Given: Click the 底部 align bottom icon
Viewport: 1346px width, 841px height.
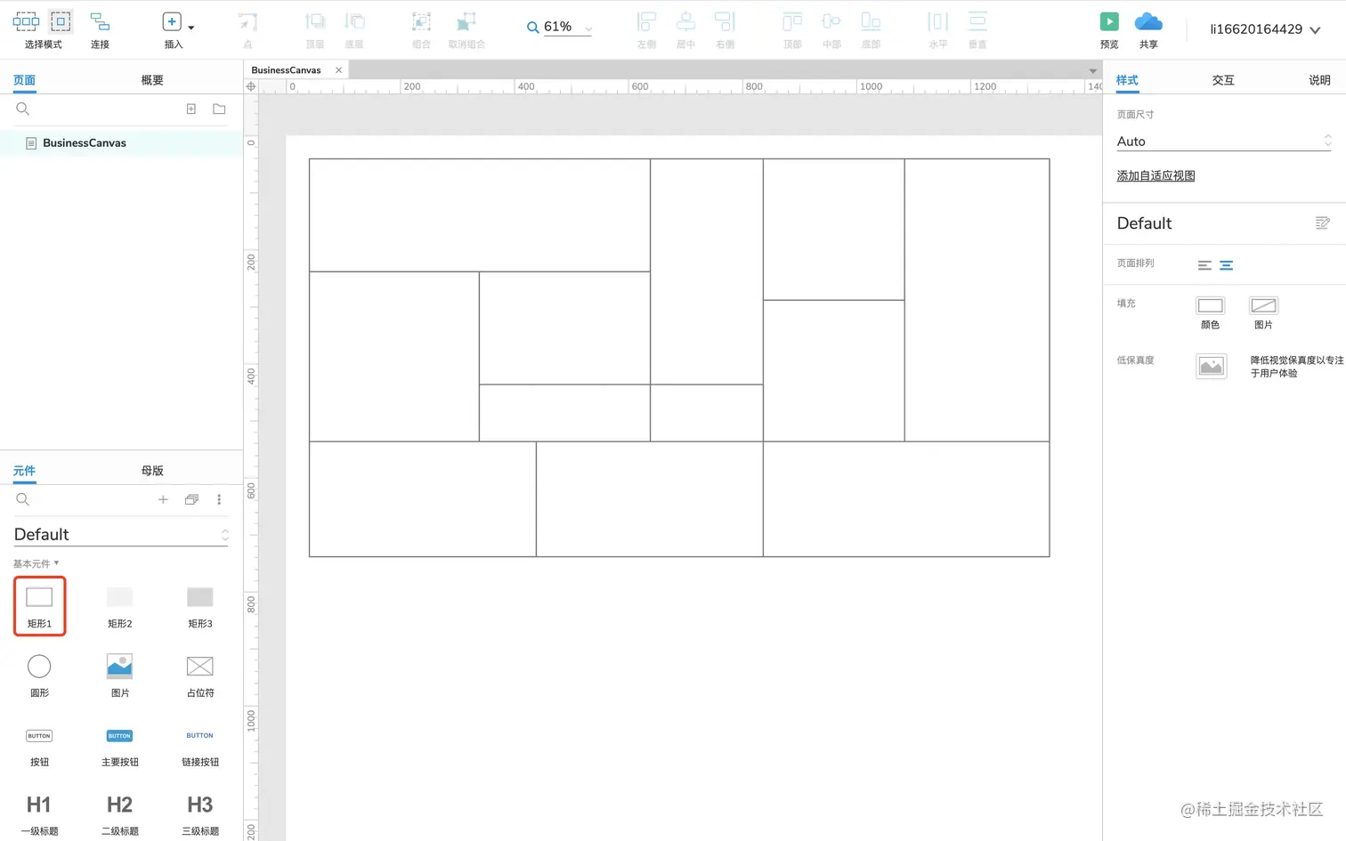Looking at the screenshot, I should (x=871, y=21).
